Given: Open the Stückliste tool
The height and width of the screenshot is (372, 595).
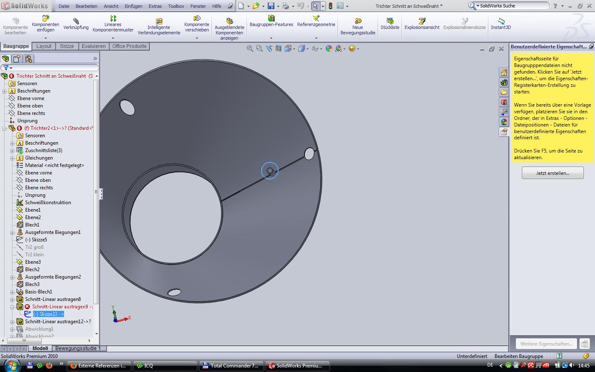Looking at the screenshot, I should pos(390,21).
